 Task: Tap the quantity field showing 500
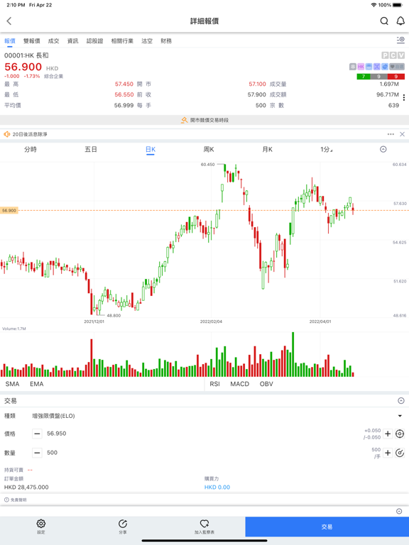point(52,453)
